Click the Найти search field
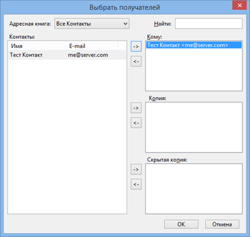The height and width of the screenshot is (237, 250). [208, 24]
